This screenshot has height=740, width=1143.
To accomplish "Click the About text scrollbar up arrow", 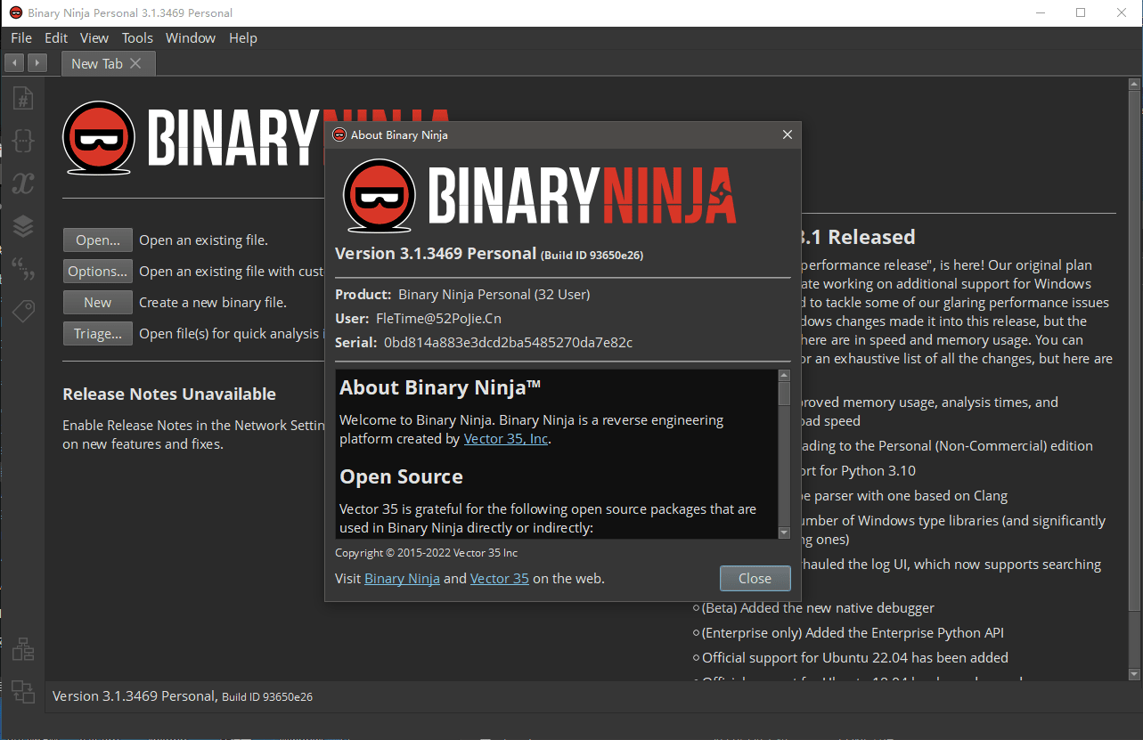I will (x=784, y=376).
